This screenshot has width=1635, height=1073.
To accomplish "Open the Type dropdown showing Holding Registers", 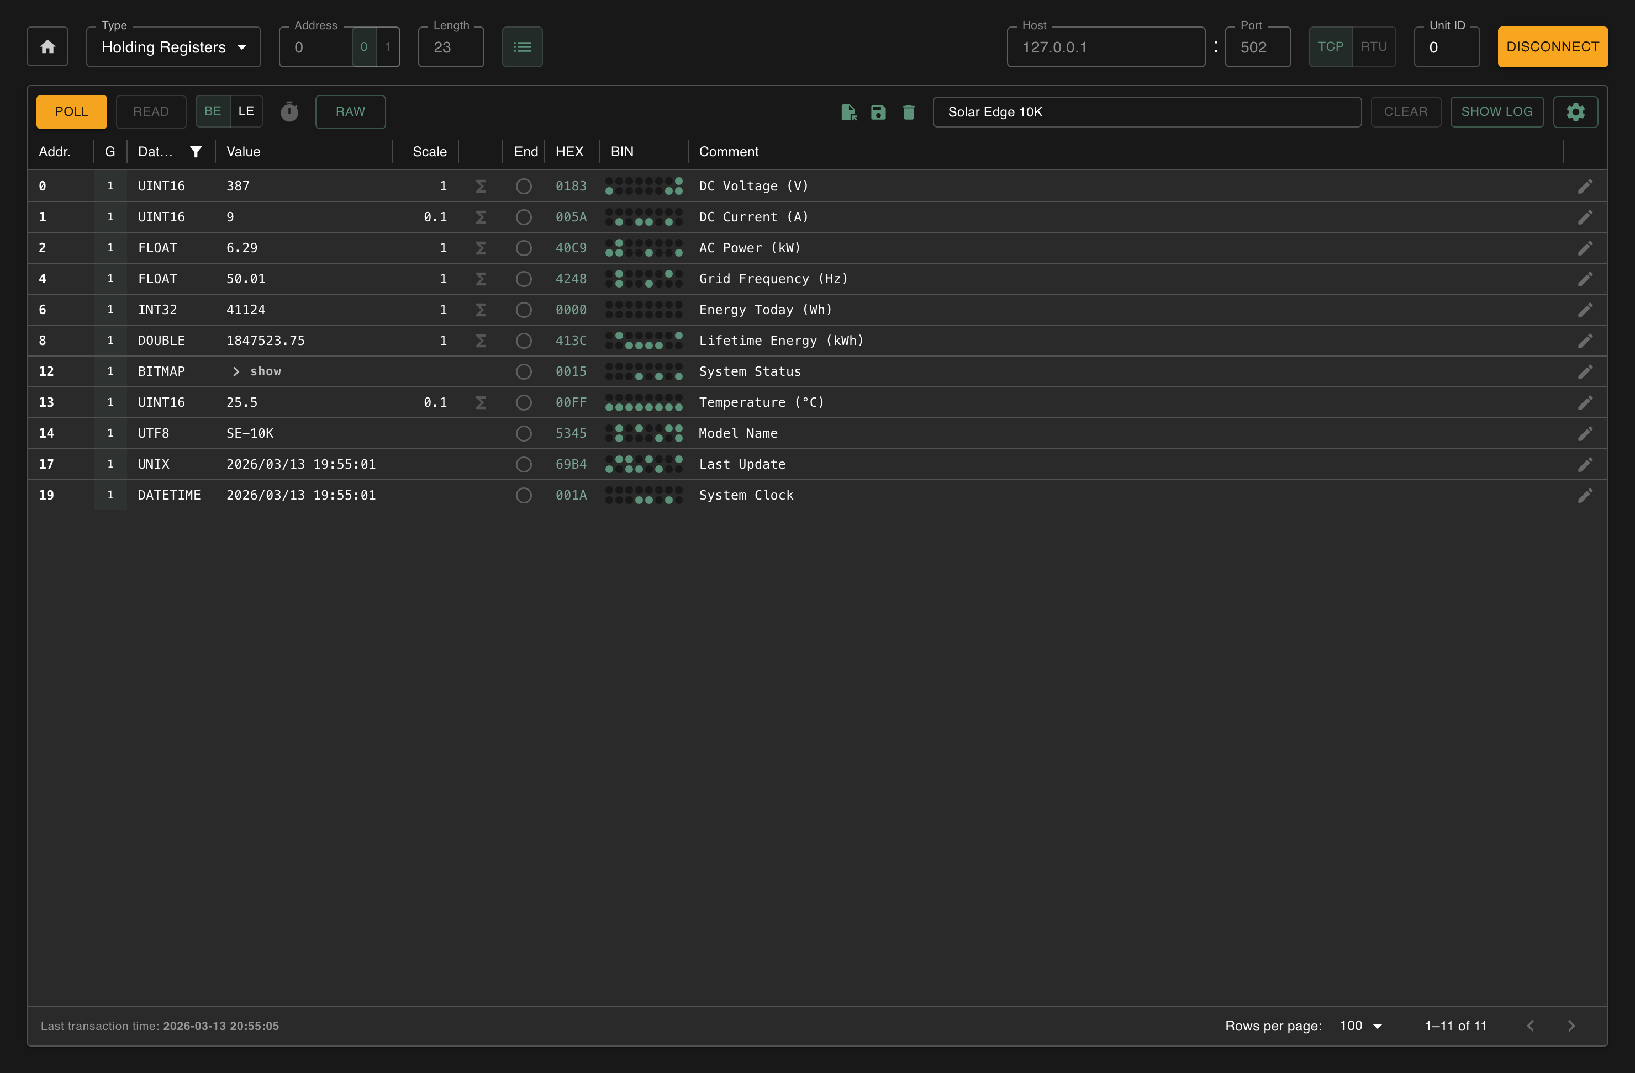I will [x=173, y=46].
